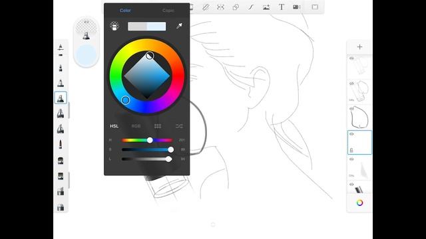Image resolution: width=426 pixels, height=239 pixels.
Task: Click the saturation value 99
Action: click(x=183, y=149)
